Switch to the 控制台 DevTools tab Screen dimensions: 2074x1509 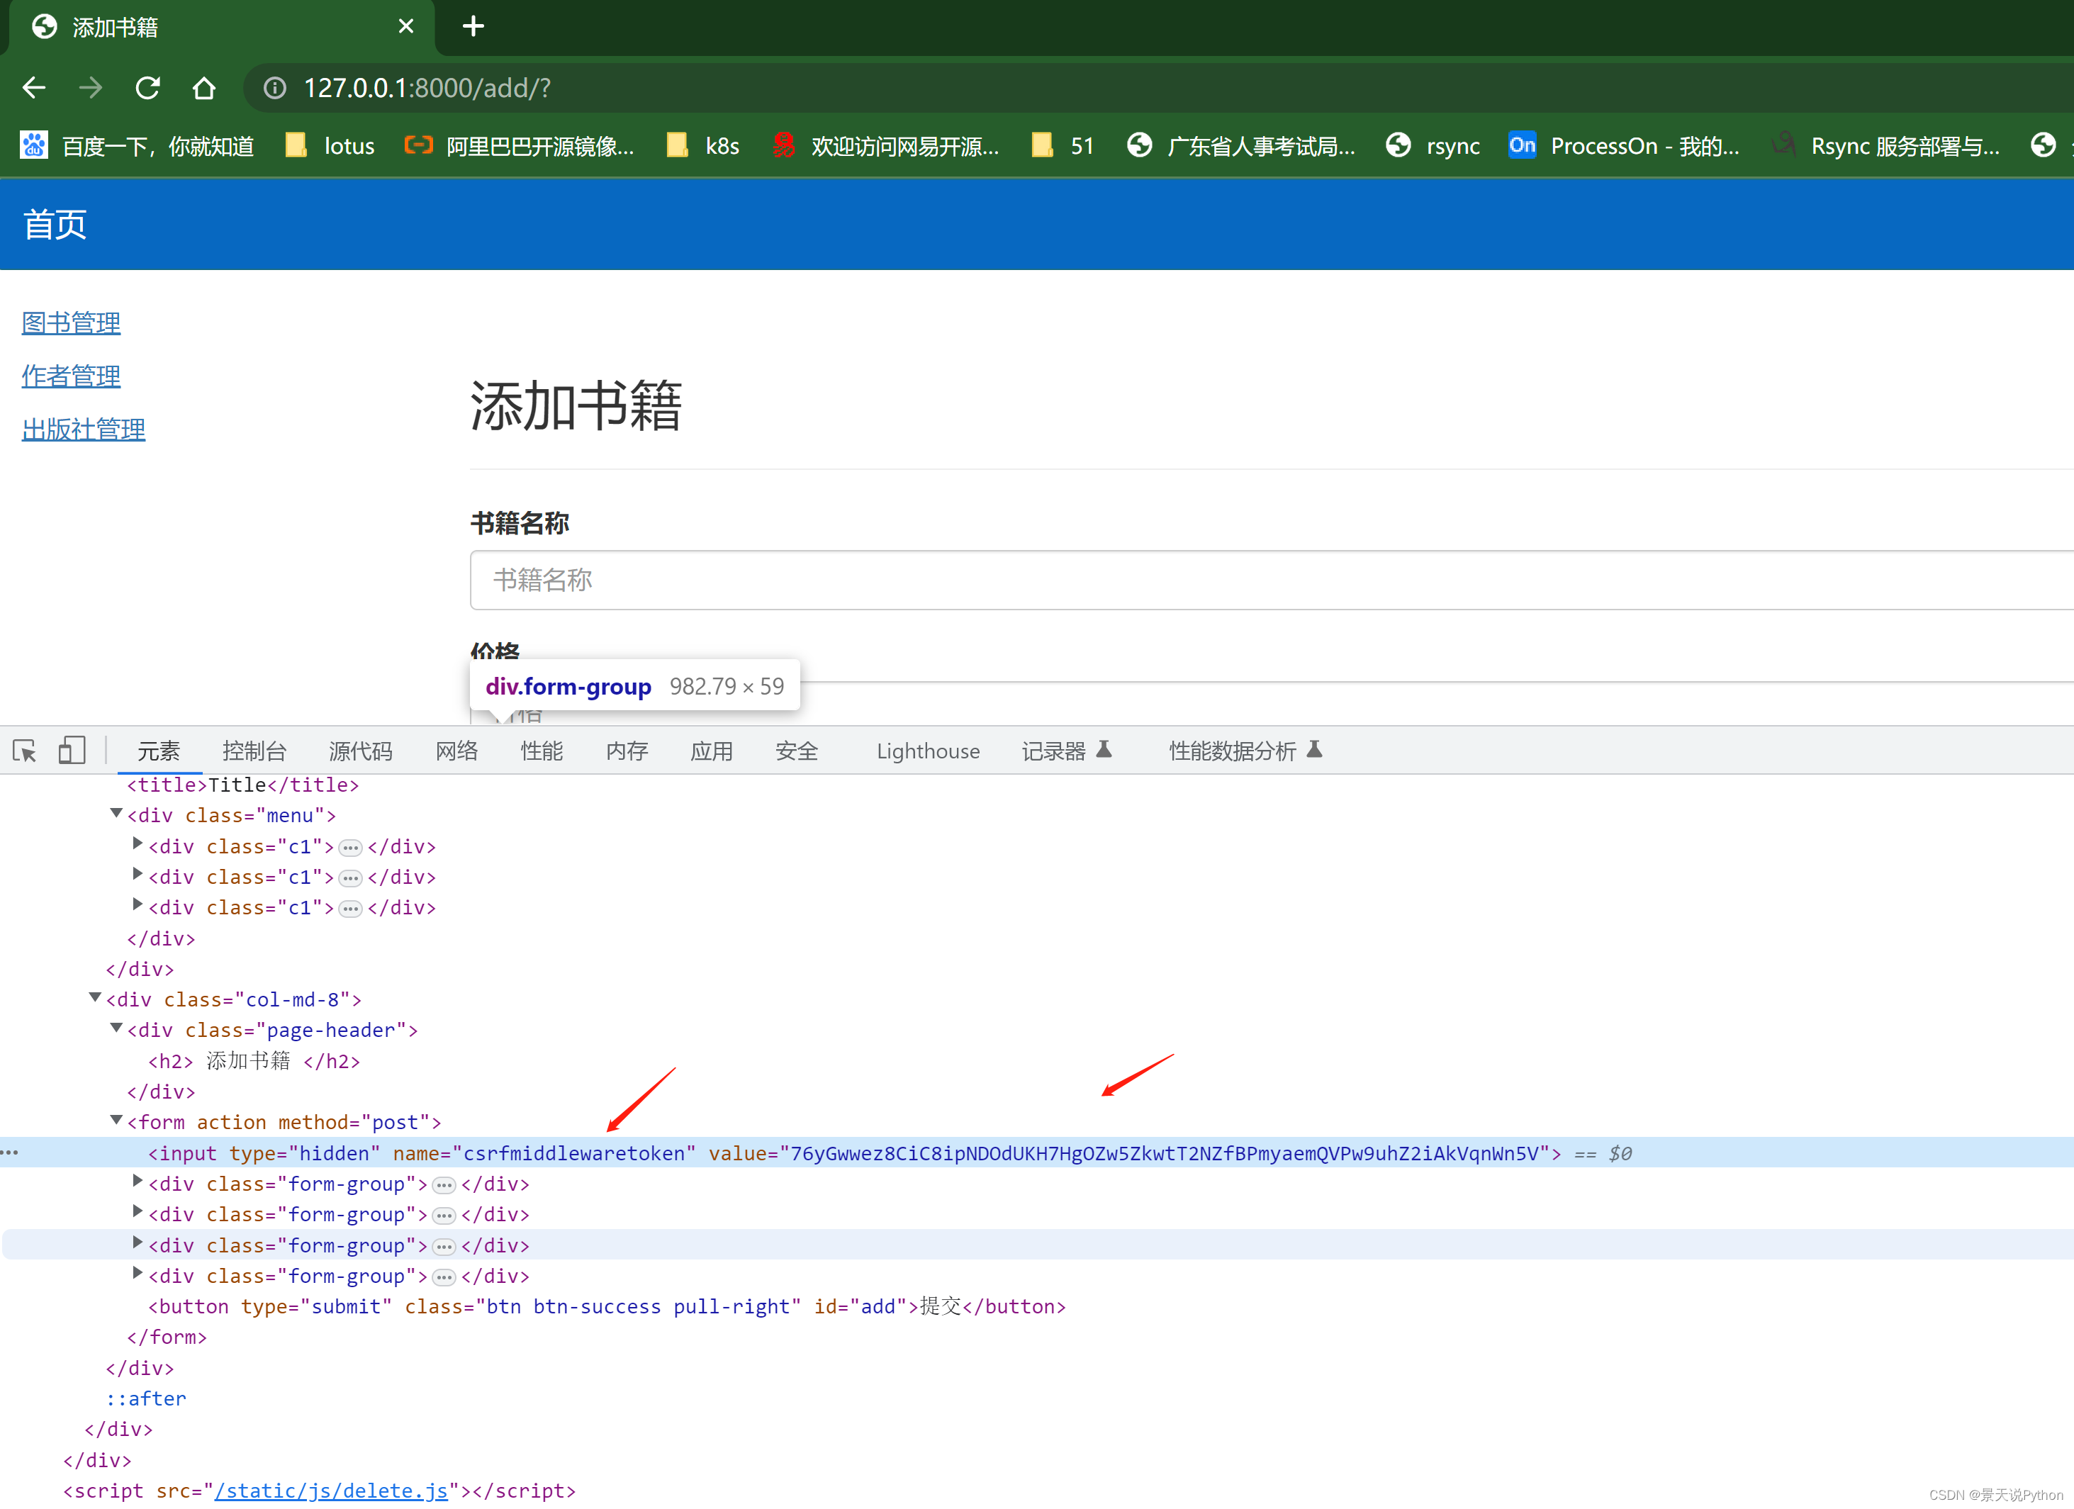coord(254,751)
